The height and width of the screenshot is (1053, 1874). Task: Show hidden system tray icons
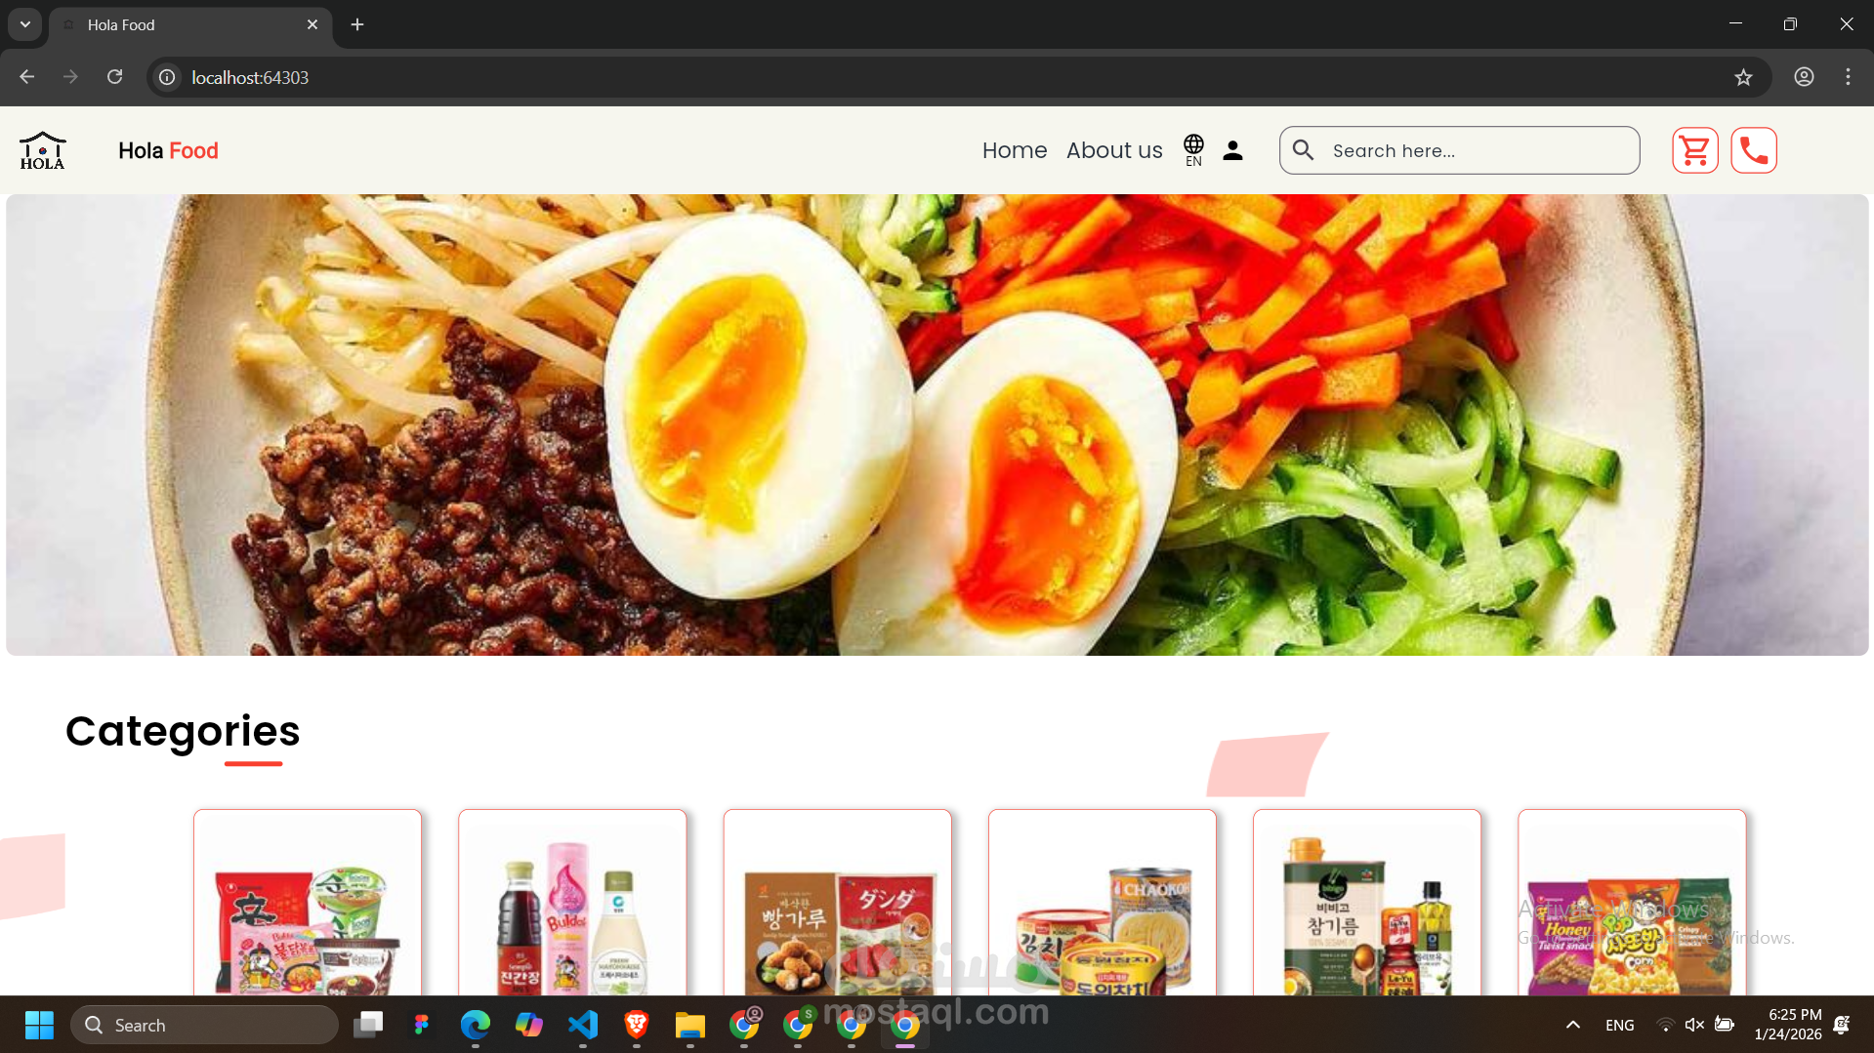pyautogui.click(x=1572, y=1025)
